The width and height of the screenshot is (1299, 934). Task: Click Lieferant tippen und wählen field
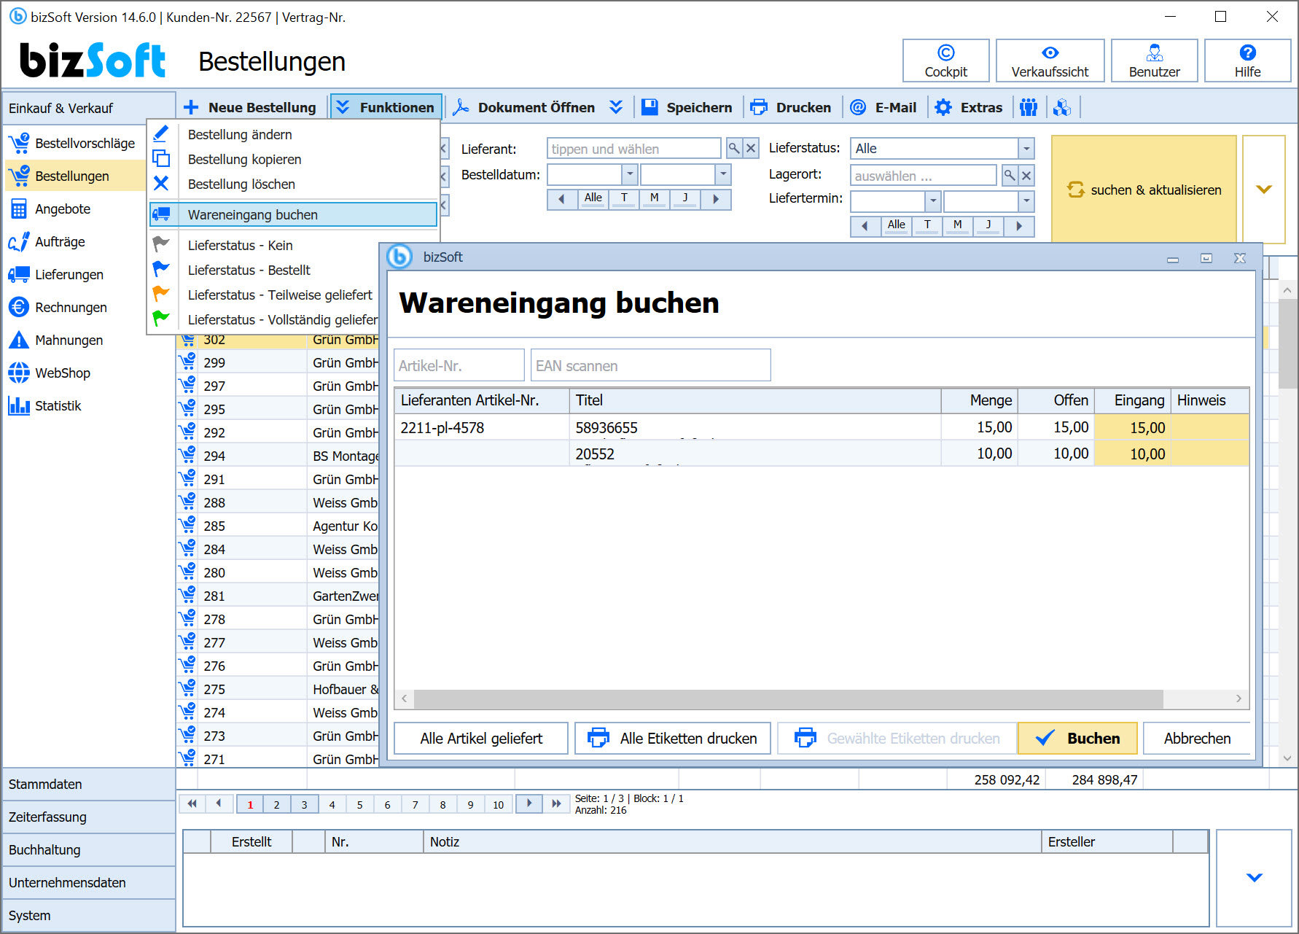[633, 149]
